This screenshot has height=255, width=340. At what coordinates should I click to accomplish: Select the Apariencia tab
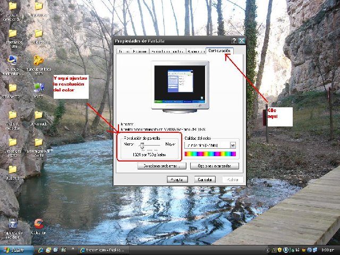point(195,52)
